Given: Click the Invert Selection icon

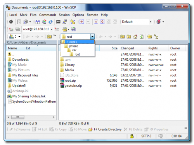Looking at the screenshot, I should point(102,22).
